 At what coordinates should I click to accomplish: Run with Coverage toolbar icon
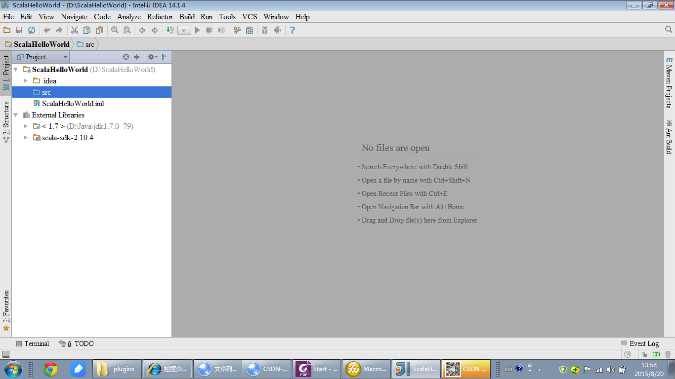[222, 30]
